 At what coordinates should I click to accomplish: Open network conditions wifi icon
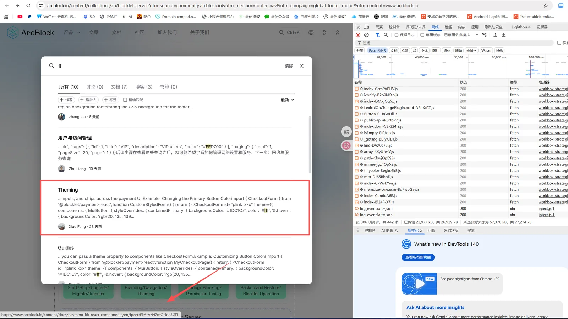[485, 35]
